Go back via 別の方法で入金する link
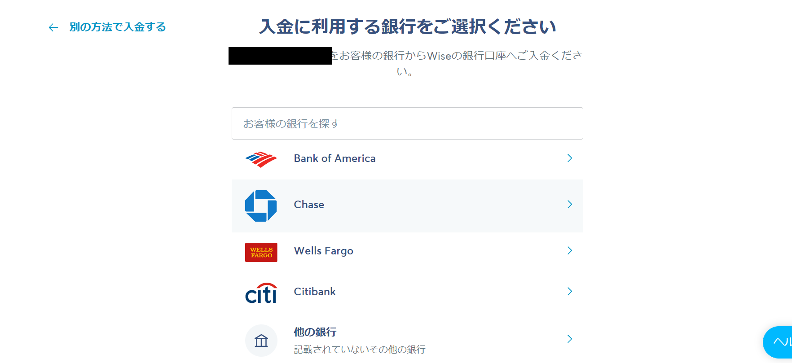This screenshot has width=792, height=363. [118, 27]
